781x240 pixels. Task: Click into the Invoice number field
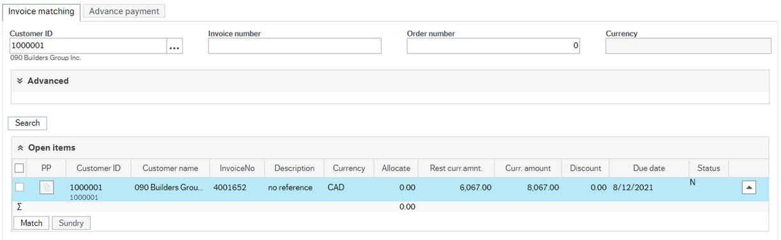295,46
